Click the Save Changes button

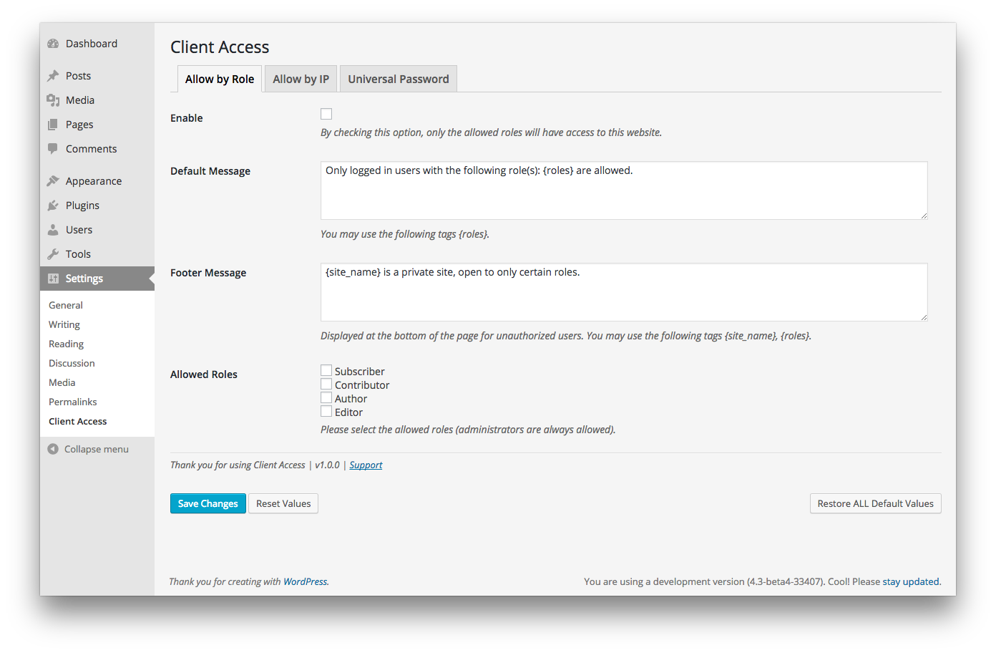pyautogui.click(x=208, y=503)
